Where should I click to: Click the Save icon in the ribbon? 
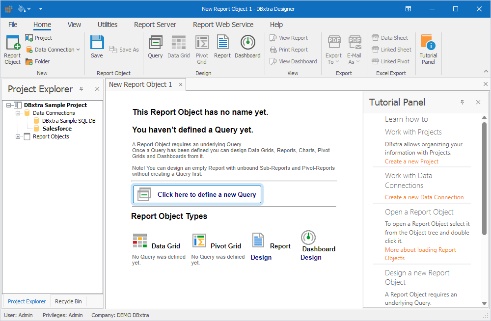coord(97,47)
